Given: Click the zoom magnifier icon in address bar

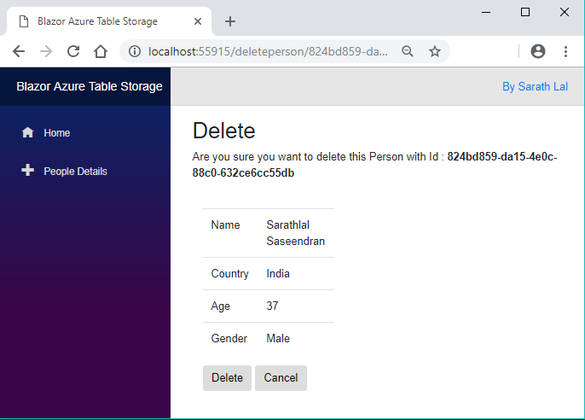Looking at the screenshot, I should (x=408, y=51).
